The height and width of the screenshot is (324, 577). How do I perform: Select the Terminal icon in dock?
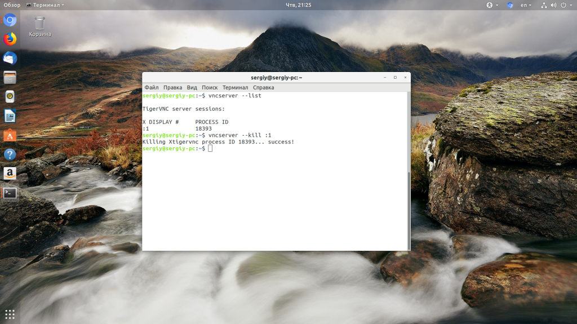(x=10, y=193)
